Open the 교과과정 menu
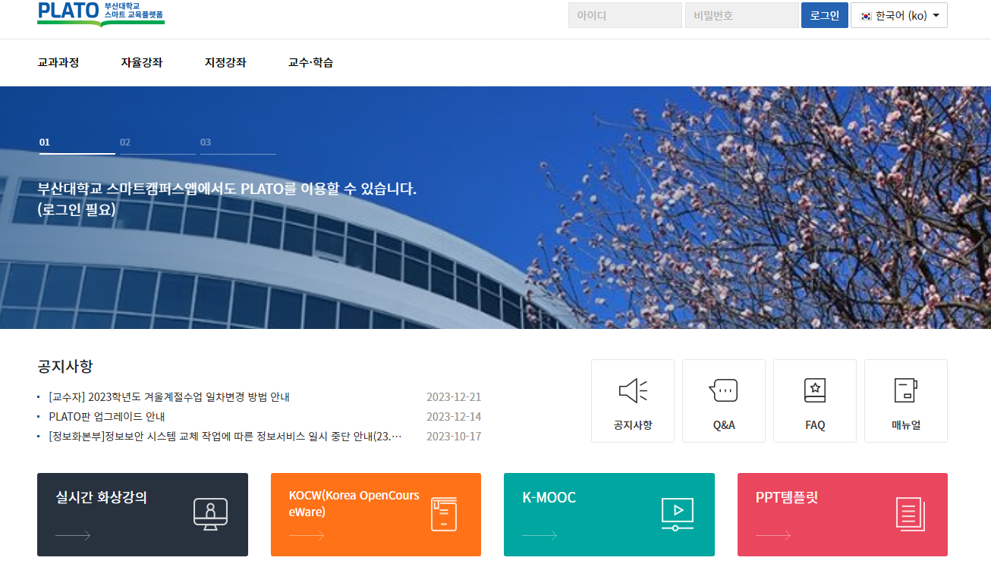The height and width of the screenshot is (570, 991). click(x=57, y=63)
